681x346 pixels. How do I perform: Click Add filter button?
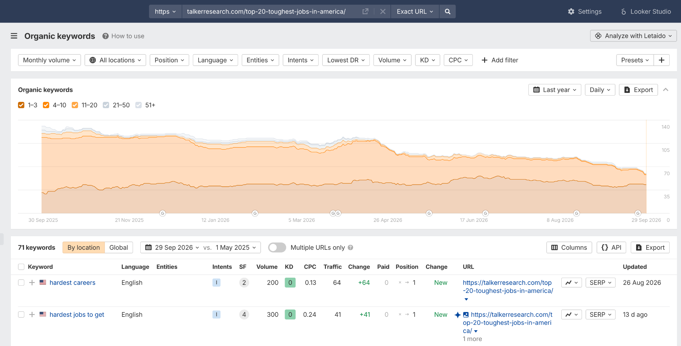[500, 60]
